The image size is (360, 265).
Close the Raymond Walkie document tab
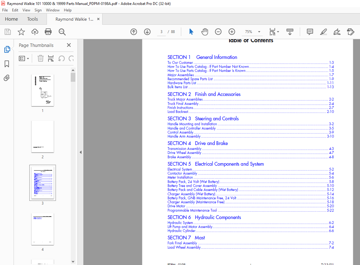pyautogui.click(x=98, y=19)
